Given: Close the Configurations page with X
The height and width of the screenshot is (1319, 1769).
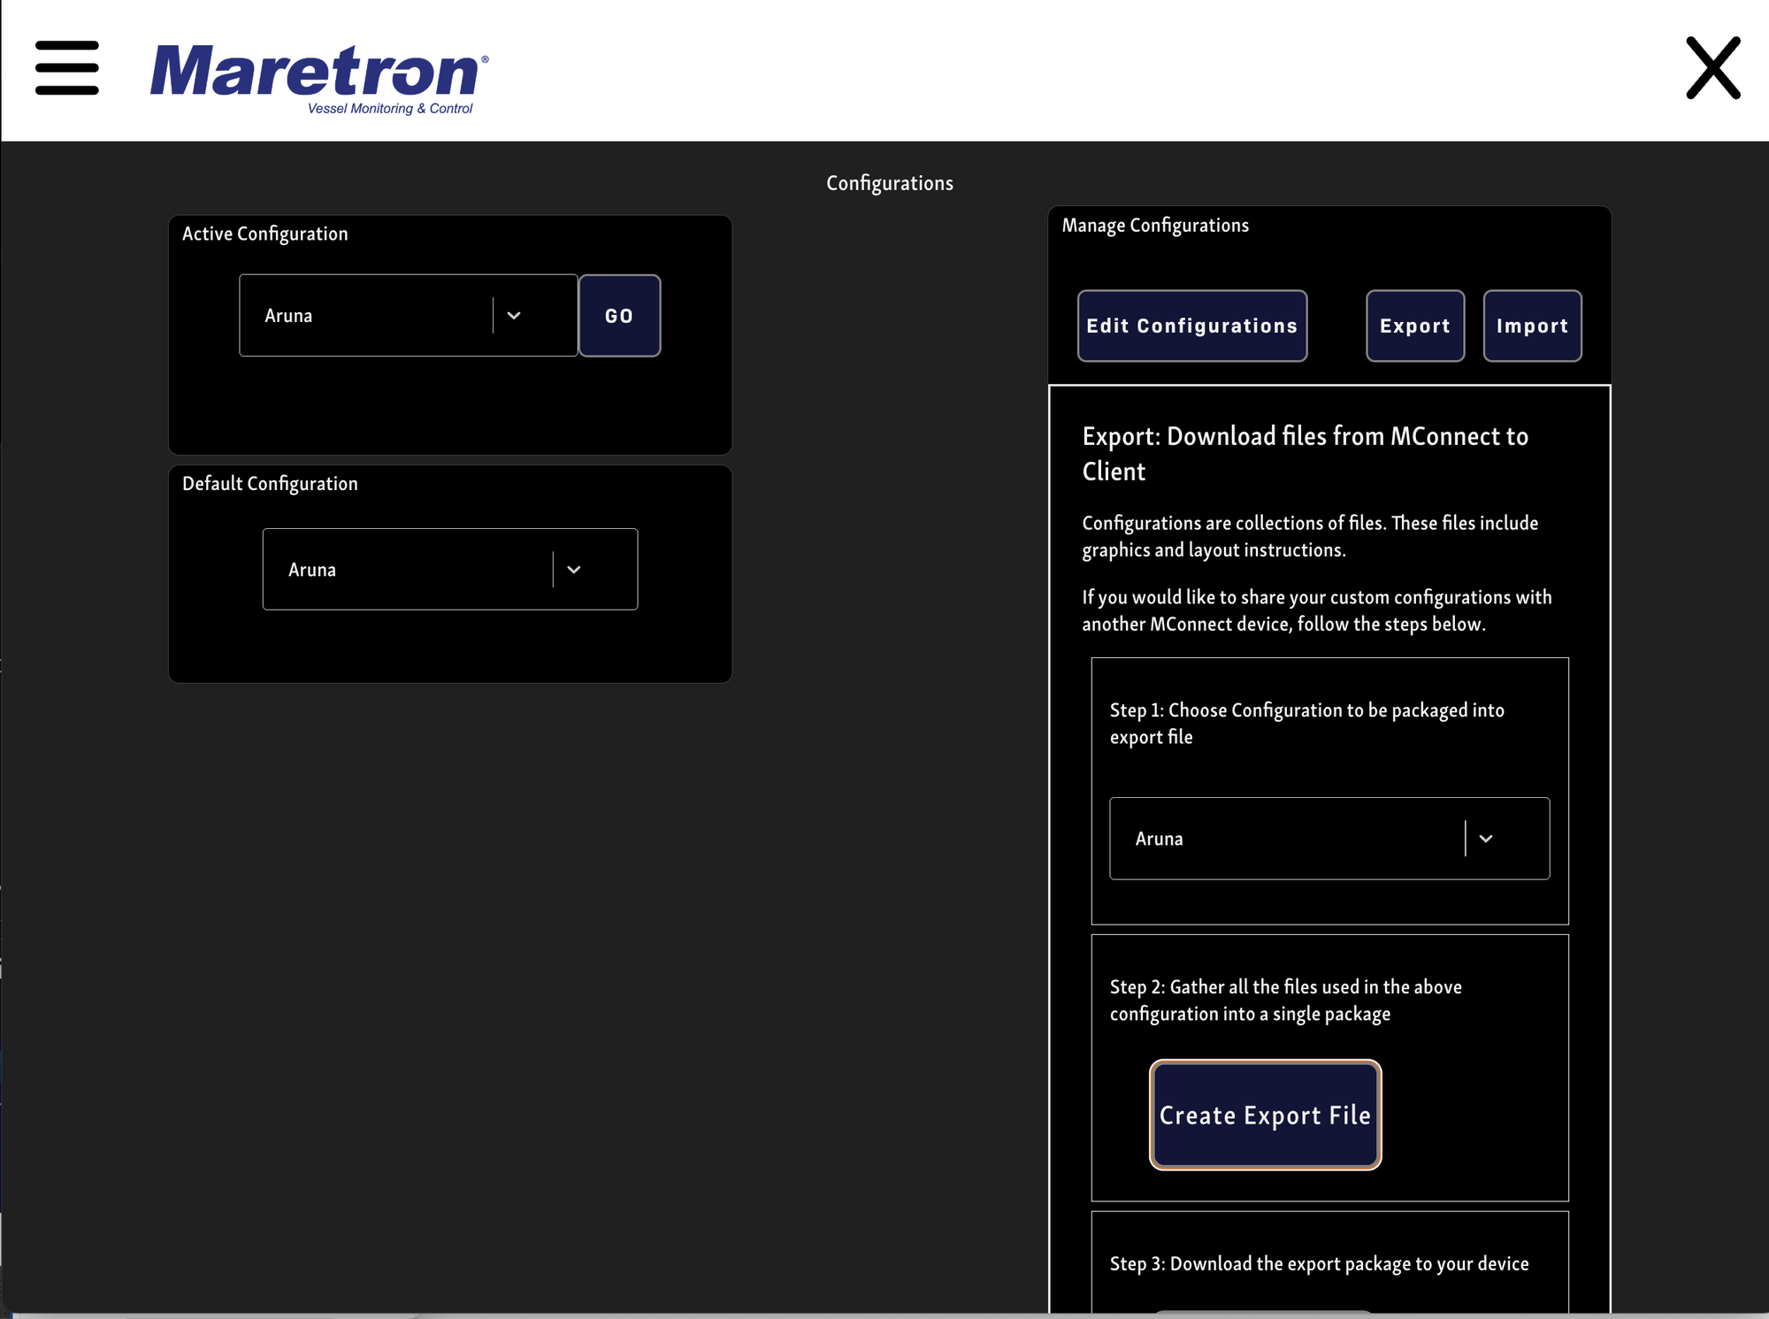Looking at the screenshot, I should tap(1712, 68).
